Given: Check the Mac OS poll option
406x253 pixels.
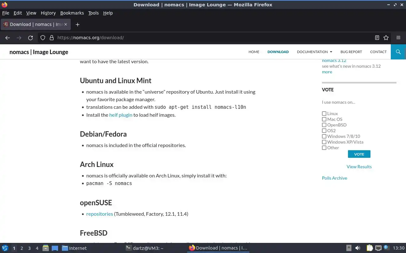Looking at the screenshot, I should [324, 119].
